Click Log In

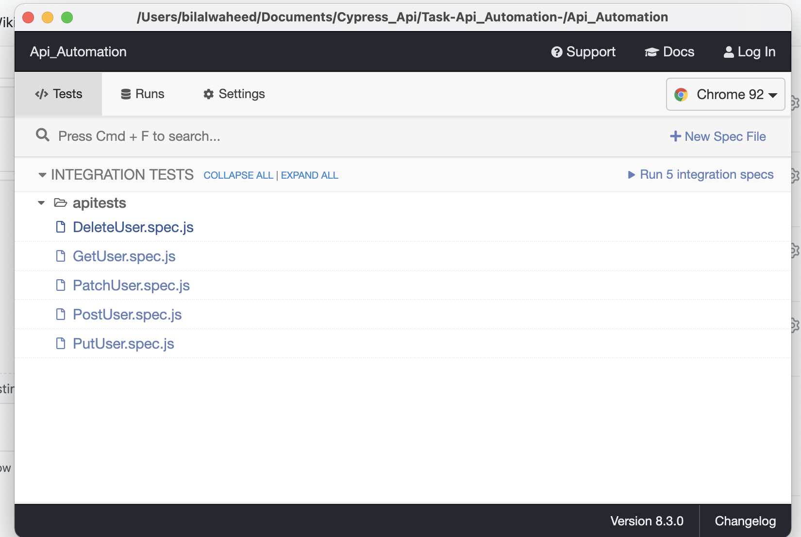coord(749,52)
